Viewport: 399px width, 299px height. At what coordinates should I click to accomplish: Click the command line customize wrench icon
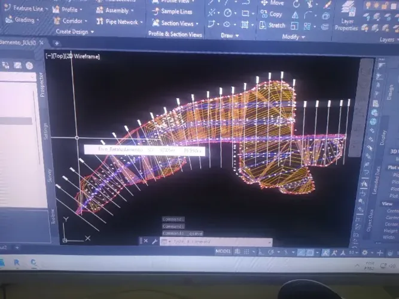coord(154,241)
